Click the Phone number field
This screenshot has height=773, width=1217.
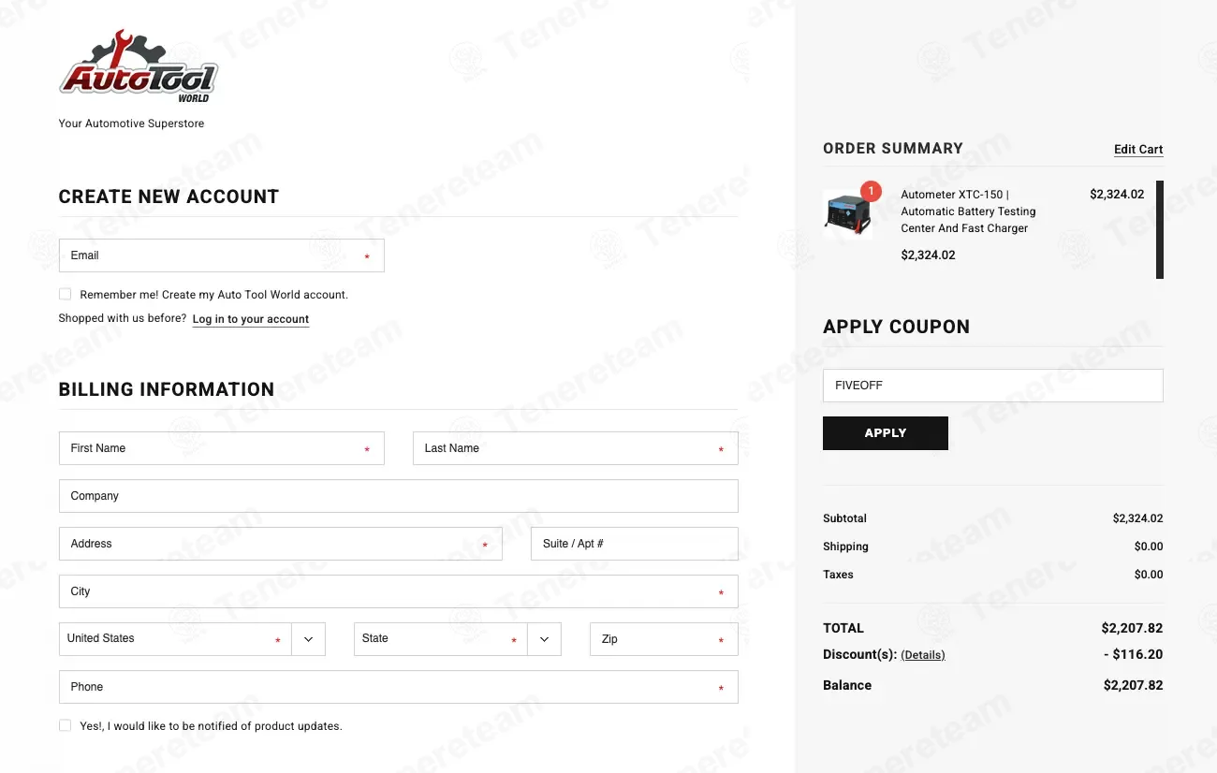point(398,687)
